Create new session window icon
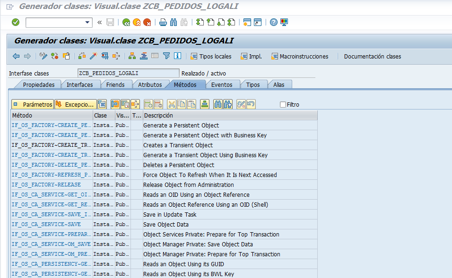The image size is (452, 278). (247, 22)
